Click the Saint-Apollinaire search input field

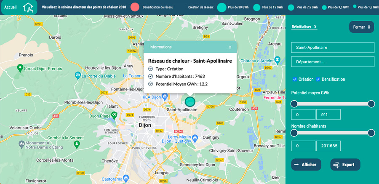pyautogui.click(x=333, y=48)
